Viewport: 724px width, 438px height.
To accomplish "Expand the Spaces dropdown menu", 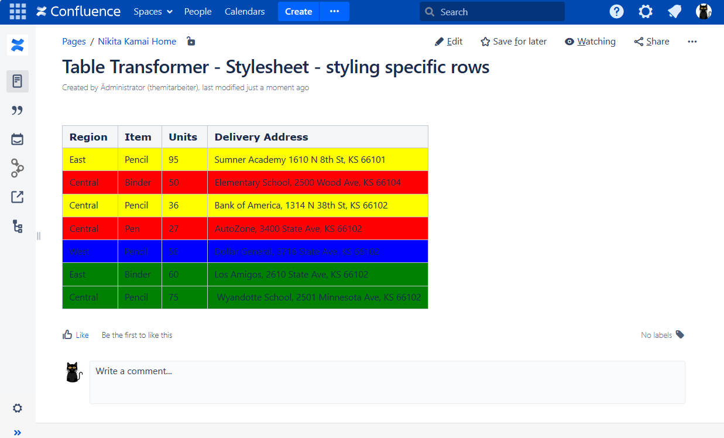I will click(153, 12).
